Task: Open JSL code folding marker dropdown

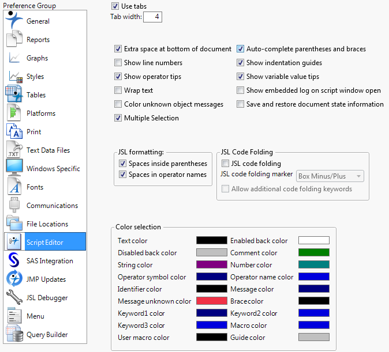Action: point(330,176)
